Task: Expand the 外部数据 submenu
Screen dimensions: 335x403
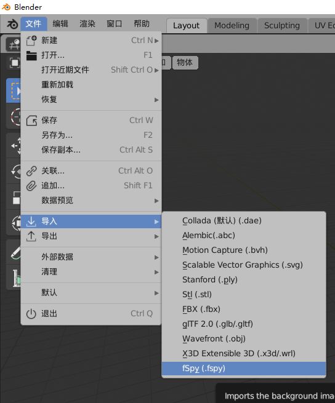Action: [91, 257]
